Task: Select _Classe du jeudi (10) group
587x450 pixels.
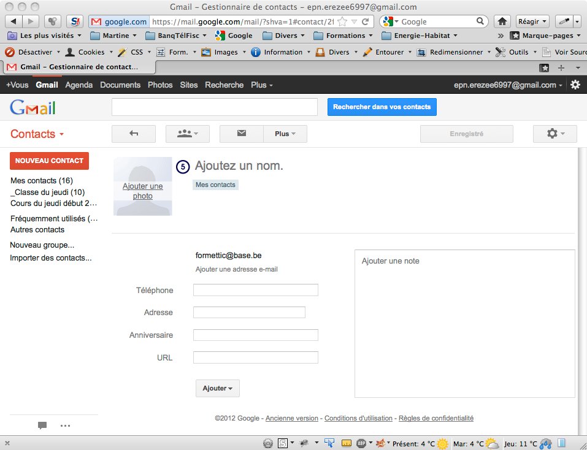Action: point(48,193)
